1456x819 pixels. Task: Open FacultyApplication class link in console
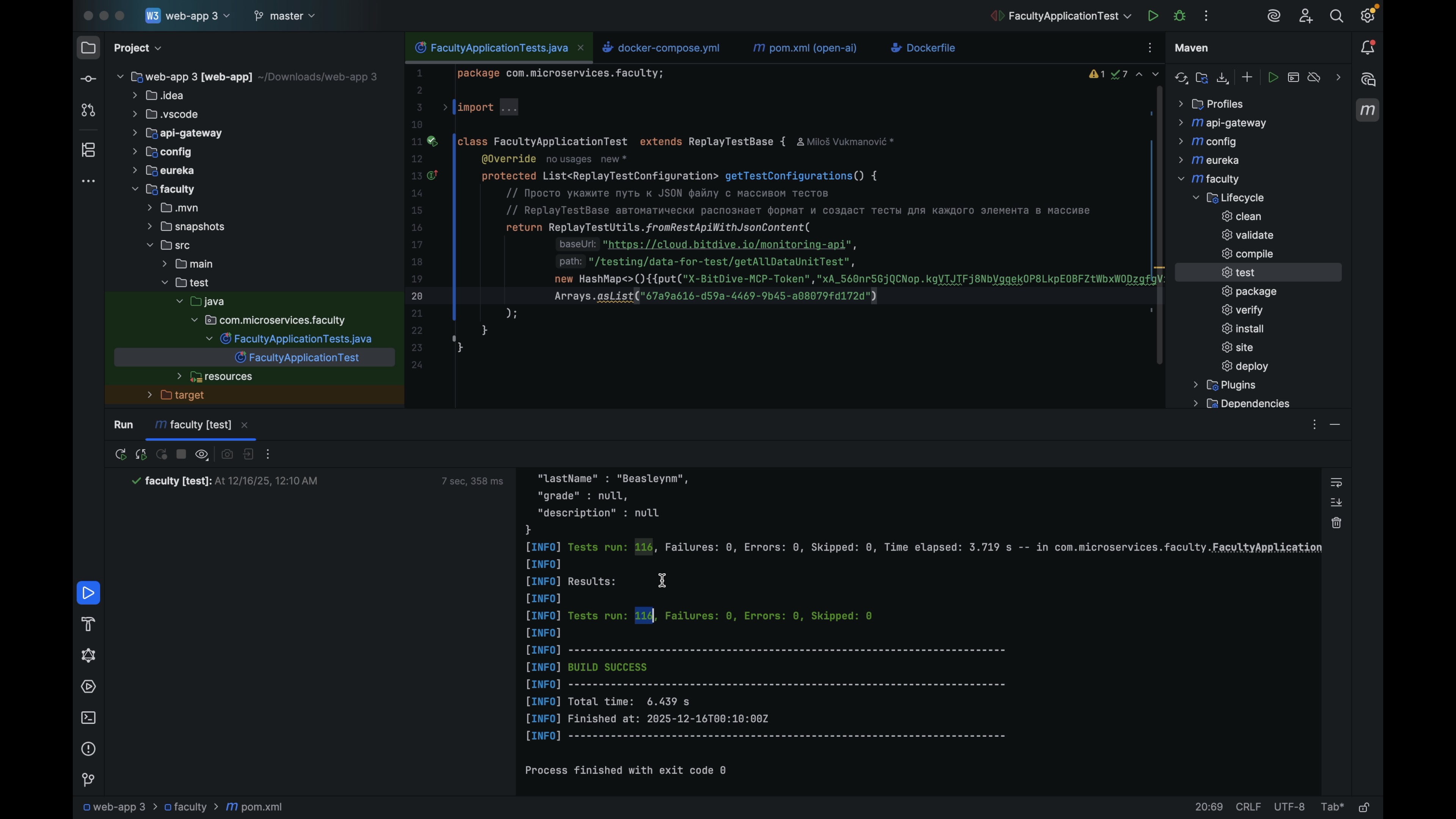coord(1267,547)
